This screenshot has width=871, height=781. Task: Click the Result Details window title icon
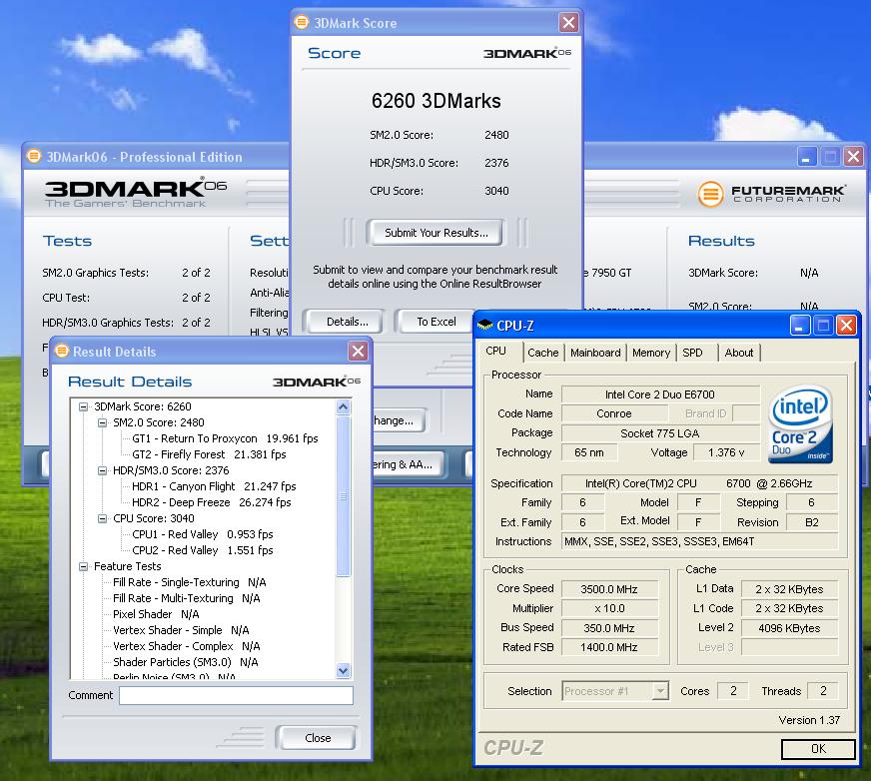(62, 352)
